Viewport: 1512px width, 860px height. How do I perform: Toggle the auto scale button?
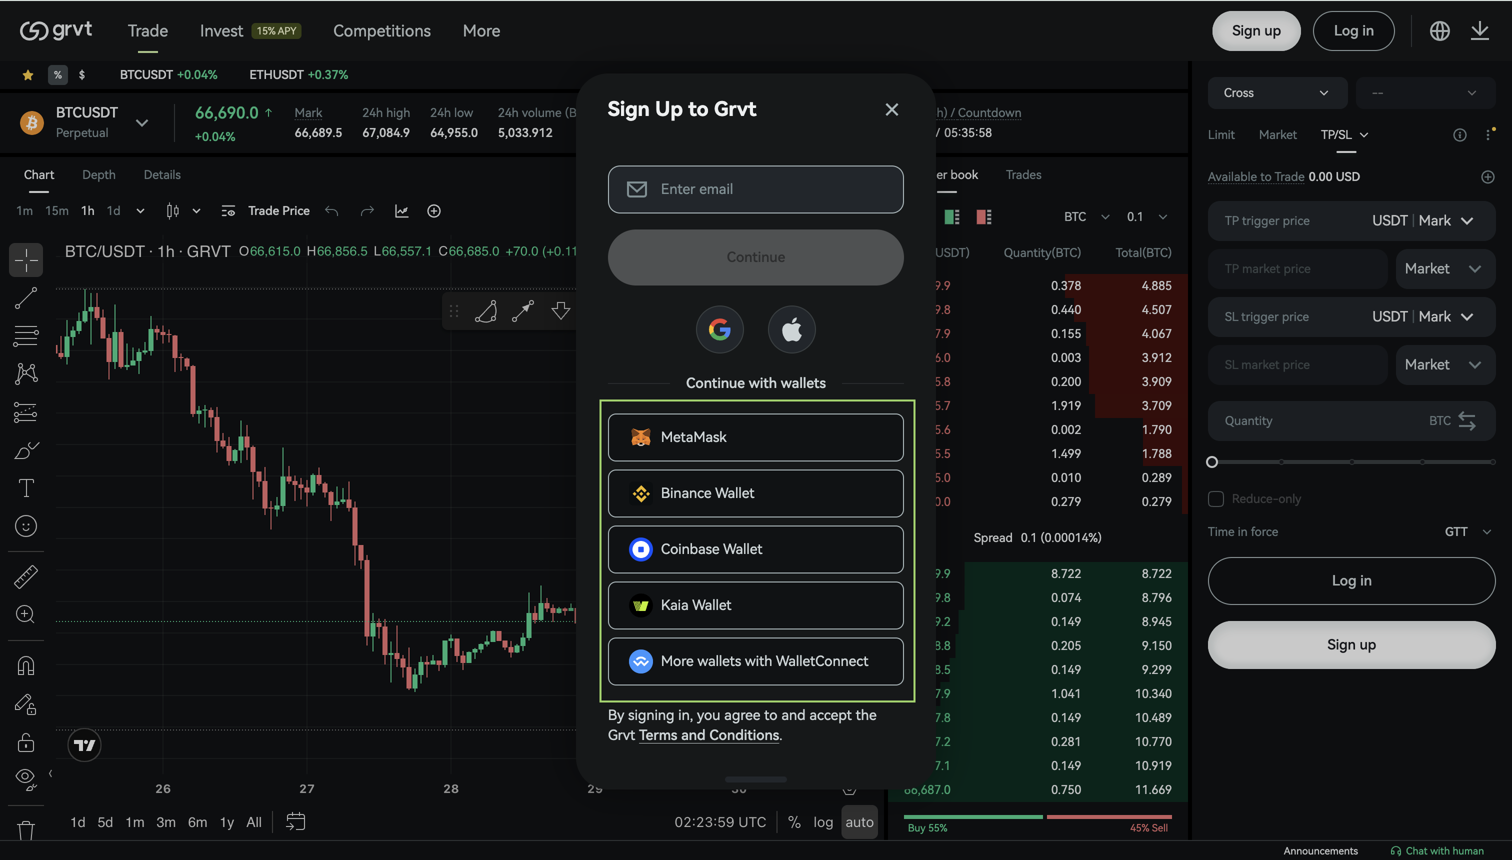tap(859, 821)
